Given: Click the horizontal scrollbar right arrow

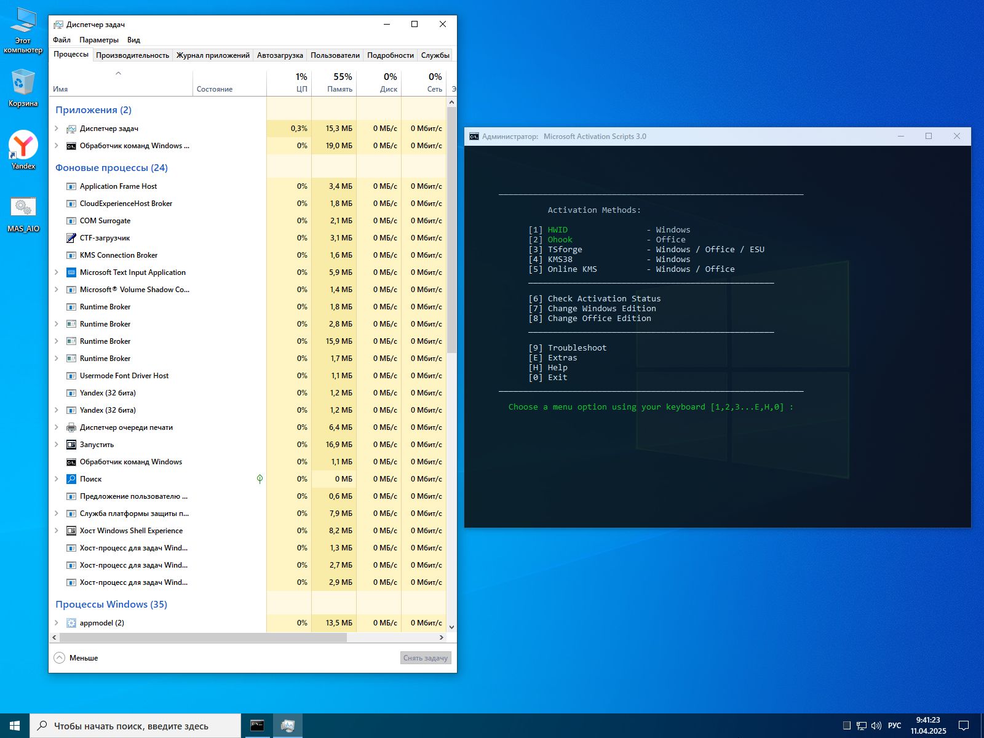Looking at the screenshot, I should 442,638.
